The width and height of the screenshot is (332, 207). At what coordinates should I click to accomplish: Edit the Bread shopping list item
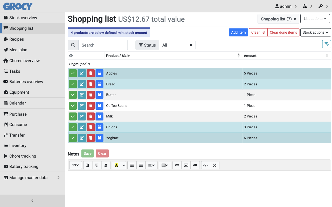click(82, 84)
